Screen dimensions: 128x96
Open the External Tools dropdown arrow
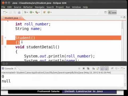click(39, 12)
